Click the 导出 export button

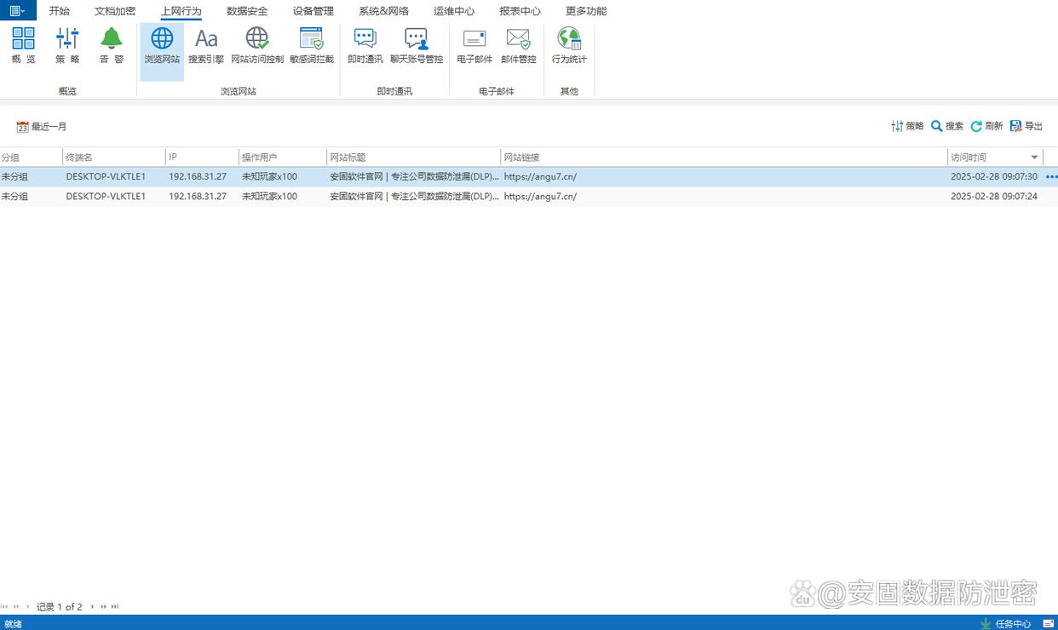pyautogui.click(x=1026, y=126)
